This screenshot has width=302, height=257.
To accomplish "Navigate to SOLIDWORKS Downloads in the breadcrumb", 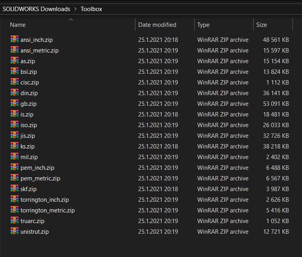I will point(36,9).
